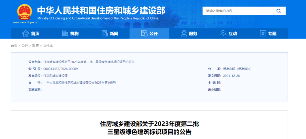
Task: Click index number 000013338/2024-00009
Action: click(61, 69)
